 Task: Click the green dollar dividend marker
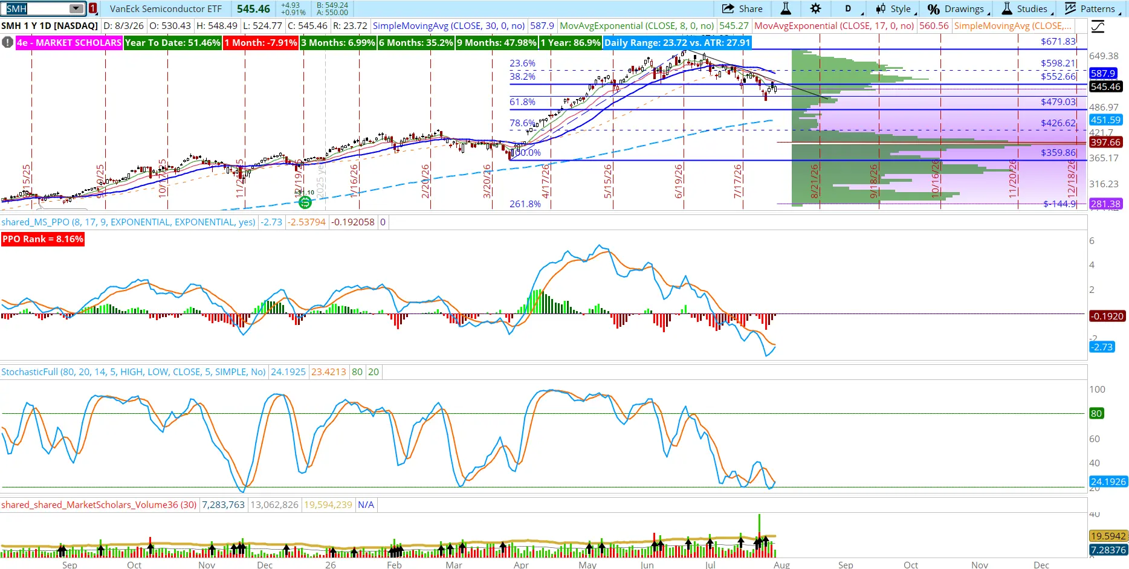tap(305, 202)
